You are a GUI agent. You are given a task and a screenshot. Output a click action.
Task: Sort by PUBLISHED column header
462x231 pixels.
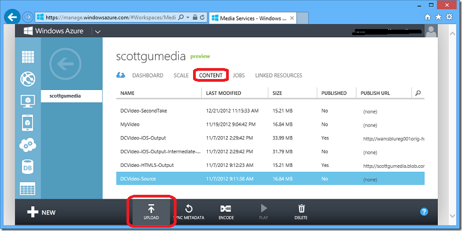click(x=334, y=93)
